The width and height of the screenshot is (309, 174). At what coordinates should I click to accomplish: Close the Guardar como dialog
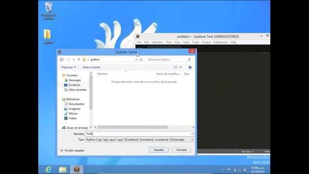(192, 51)
